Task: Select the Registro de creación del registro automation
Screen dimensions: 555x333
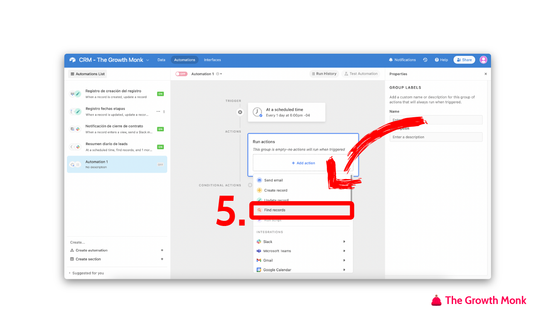Action: coord(117,94)
